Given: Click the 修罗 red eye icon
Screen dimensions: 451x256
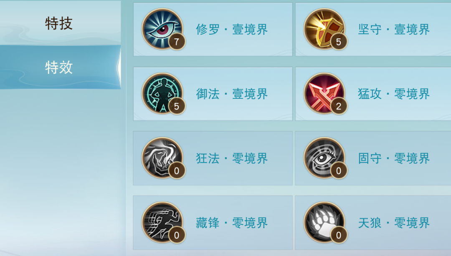Looking at the screenshot, I should [x=162, y=29].
